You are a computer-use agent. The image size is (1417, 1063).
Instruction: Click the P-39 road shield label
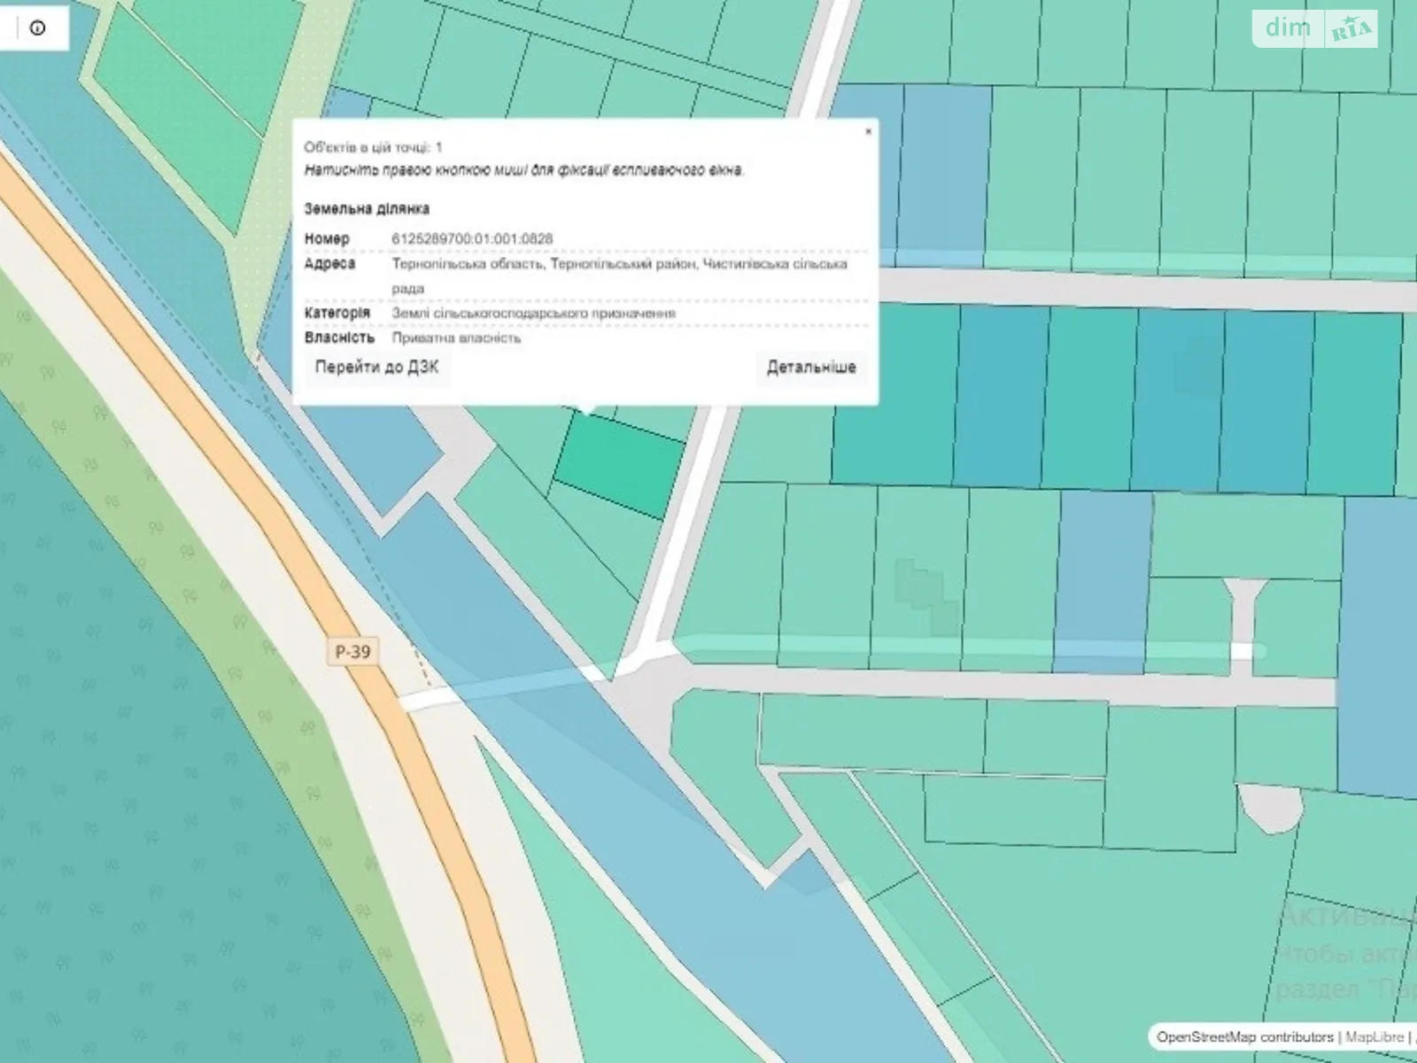coord(352,652)
